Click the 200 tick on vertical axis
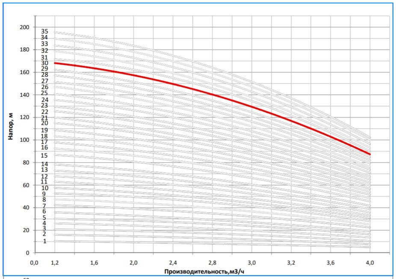This screenshot has height=279, width=396. 24,27
